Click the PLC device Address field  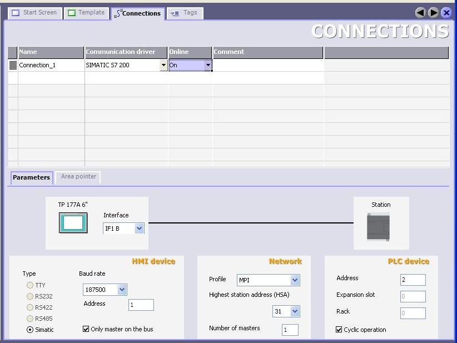point(413,280)
